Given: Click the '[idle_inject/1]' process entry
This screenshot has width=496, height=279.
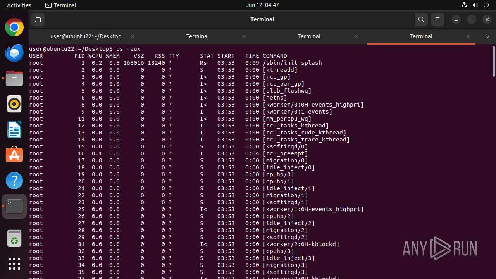Looking at the screenshot, I should [289, 188].
